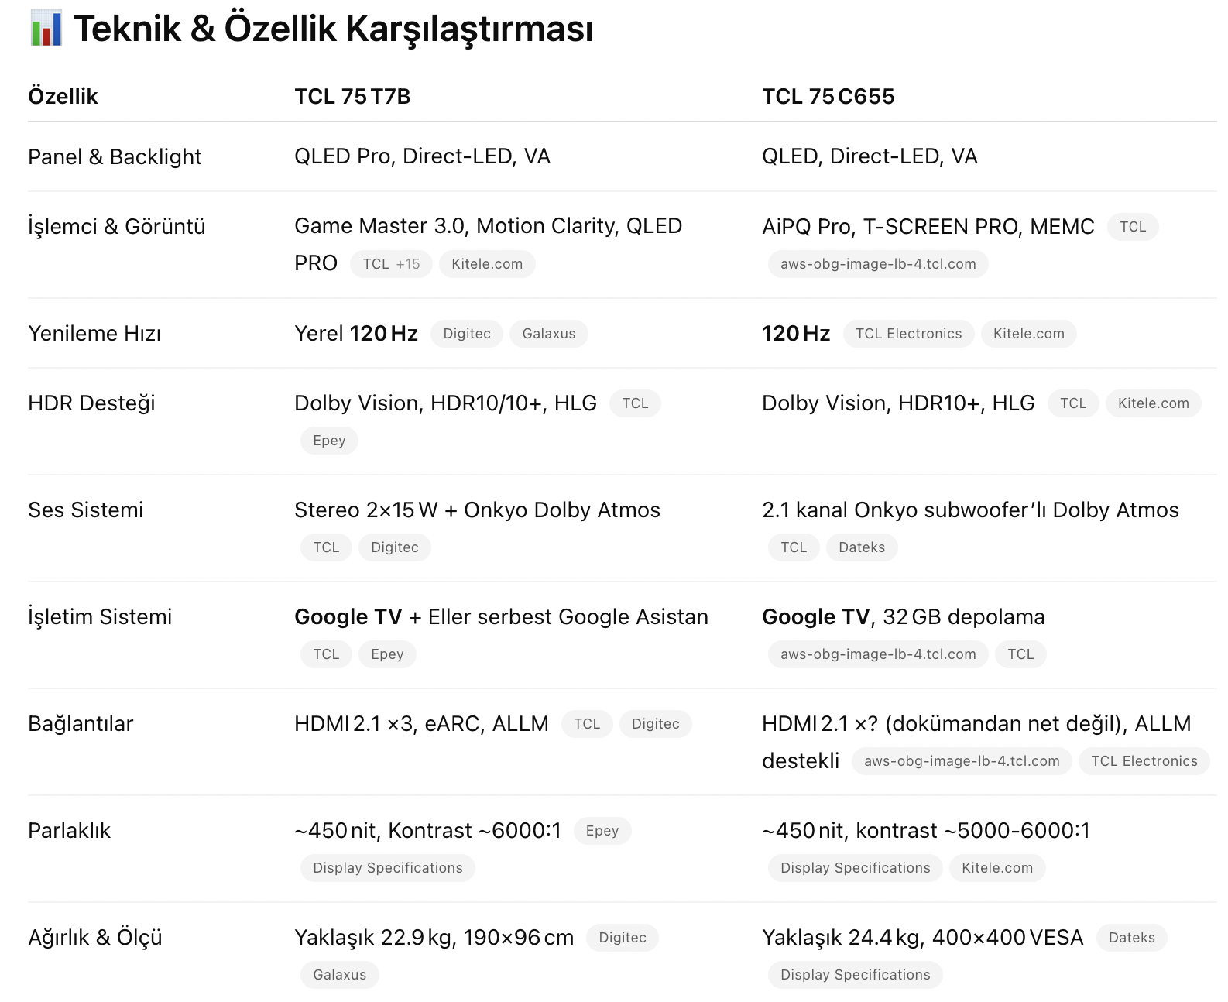1228x1002 pixels.
Task: Open Galaxus source in Ağırlık & Ölçü row
Action: point(339,975)
